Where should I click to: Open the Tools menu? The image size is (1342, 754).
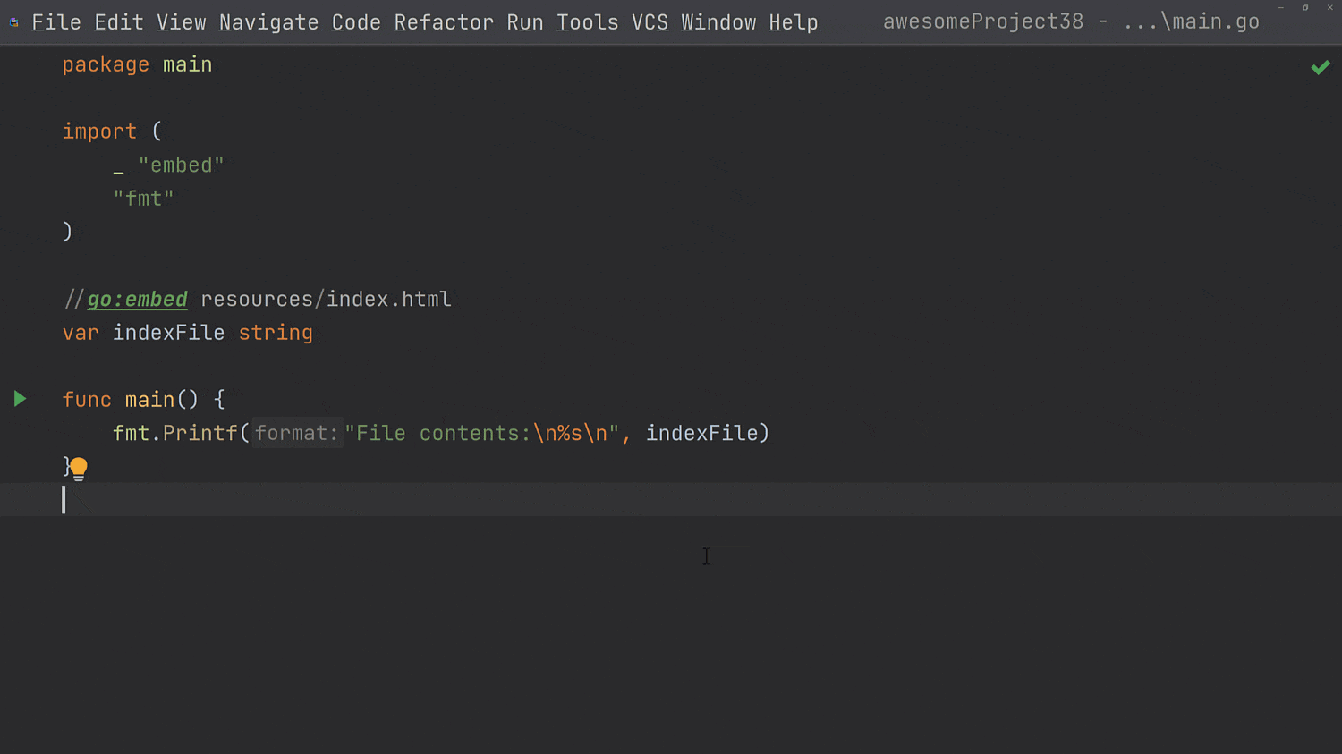click(587, 21)
